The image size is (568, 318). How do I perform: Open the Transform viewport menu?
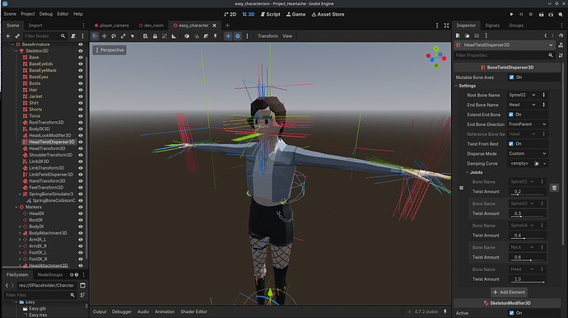click(x=268, y=36)
